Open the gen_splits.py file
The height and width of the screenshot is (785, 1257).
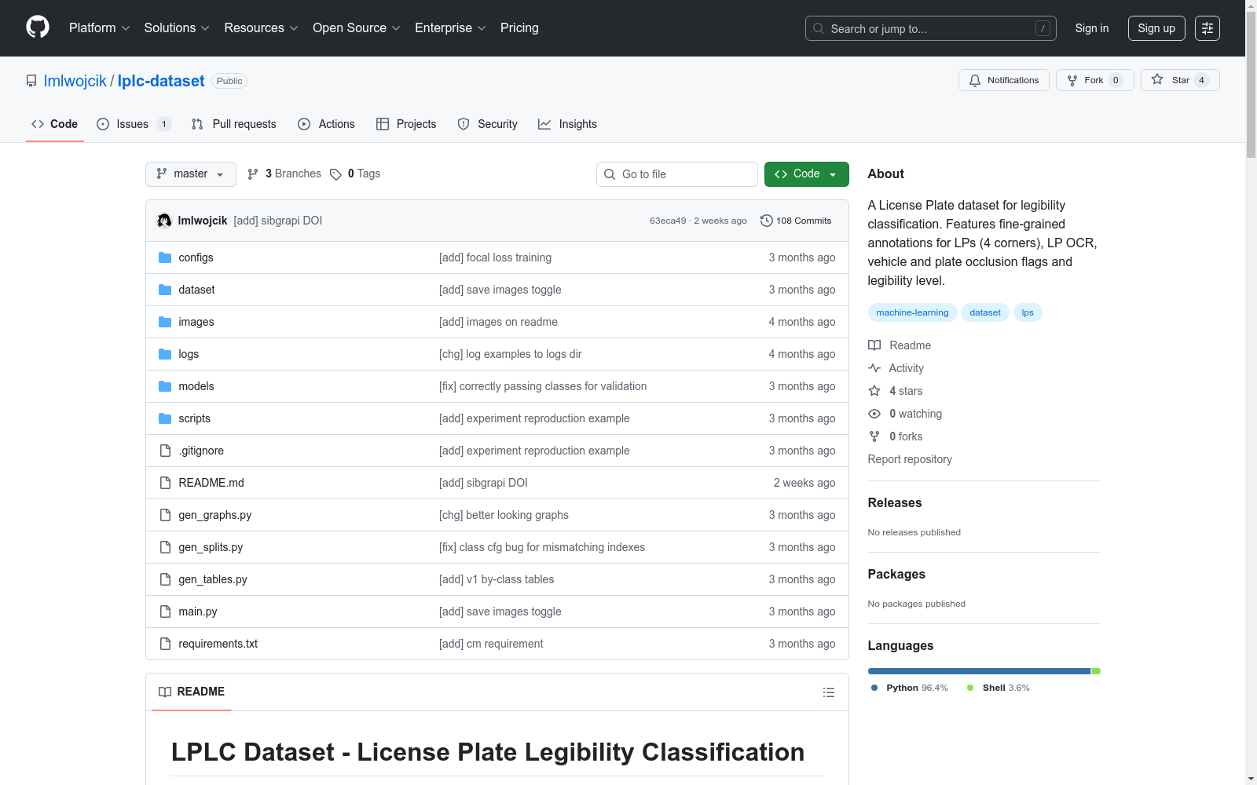point(211,547)
